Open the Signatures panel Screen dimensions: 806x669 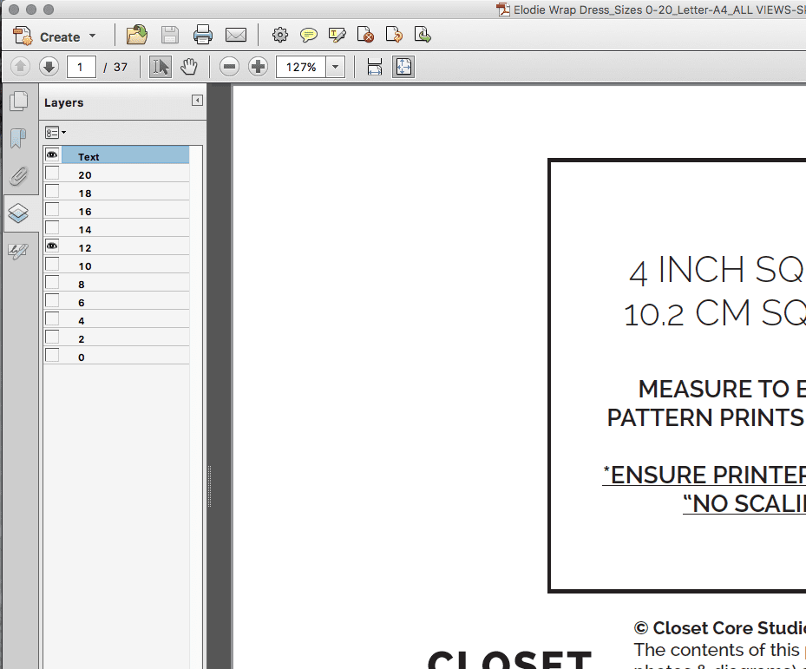point(18,251)
